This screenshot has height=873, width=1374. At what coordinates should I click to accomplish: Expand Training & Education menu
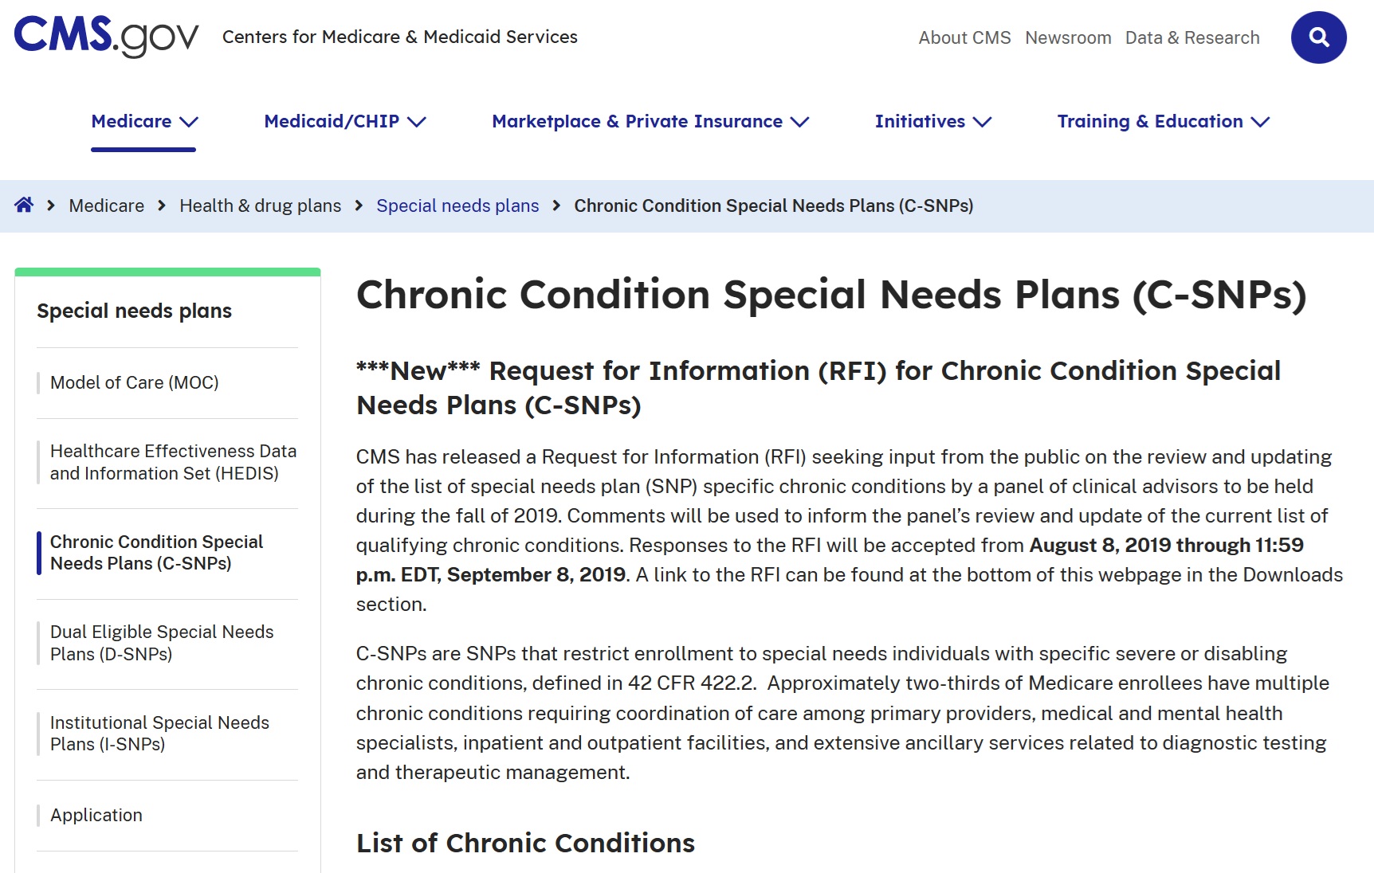[x=1163, y=122]
